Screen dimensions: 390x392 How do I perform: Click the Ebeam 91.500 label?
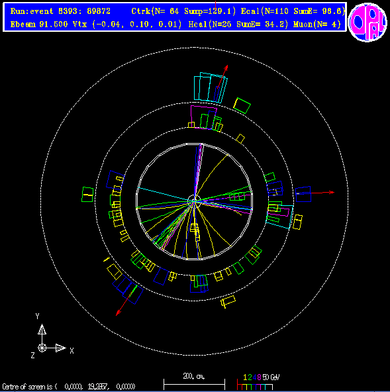tap(39, 24)
